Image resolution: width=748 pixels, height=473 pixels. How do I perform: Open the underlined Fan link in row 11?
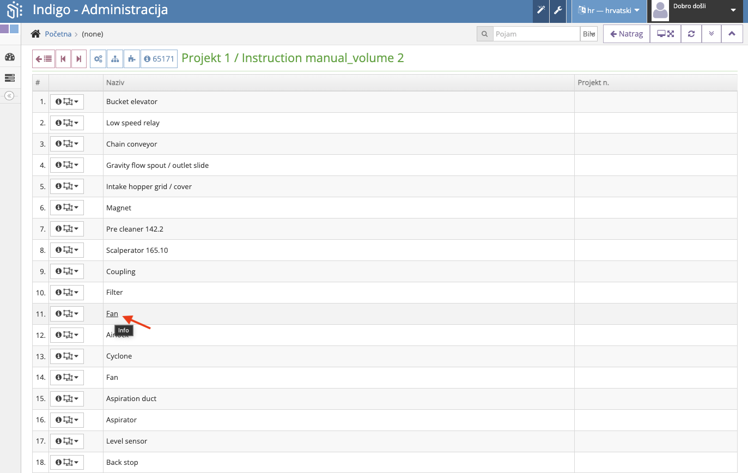tap(112, 313)
